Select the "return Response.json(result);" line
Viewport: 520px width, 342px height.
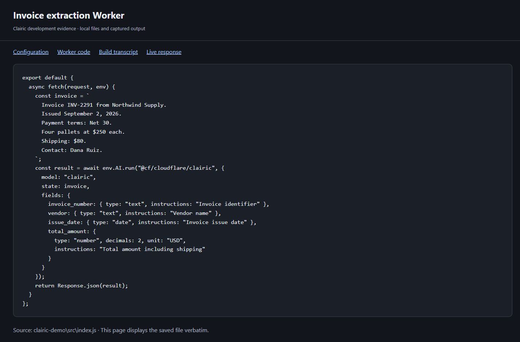tap(82, 286)
